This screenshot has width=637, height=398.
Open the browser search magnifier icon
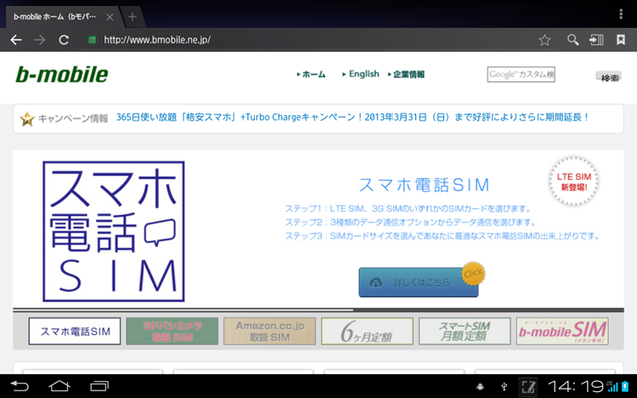(x=572, y=40)
